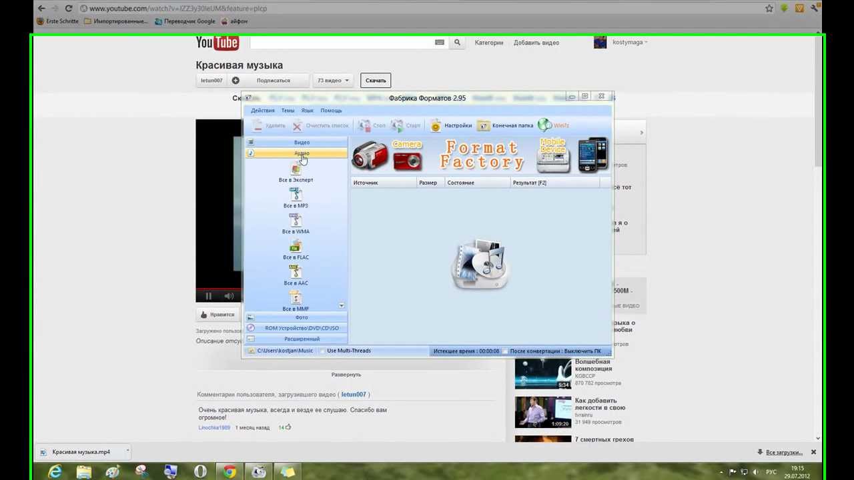Click Chrome's reload page icon
Image resolution: width=854 pixels, height=480 pixels.
coord(68,9)
